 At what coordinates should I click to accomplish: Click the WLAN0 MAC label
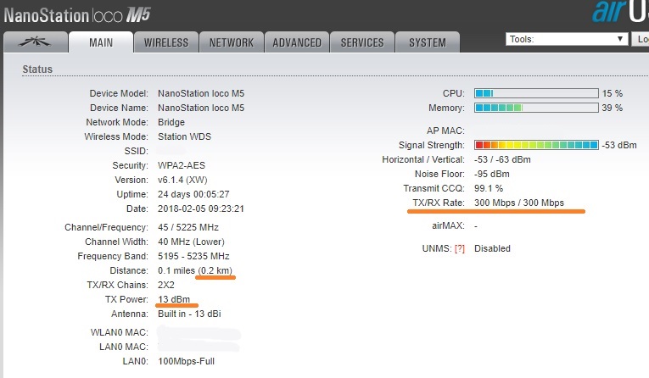pyautogui.click(x=120, y=332)
